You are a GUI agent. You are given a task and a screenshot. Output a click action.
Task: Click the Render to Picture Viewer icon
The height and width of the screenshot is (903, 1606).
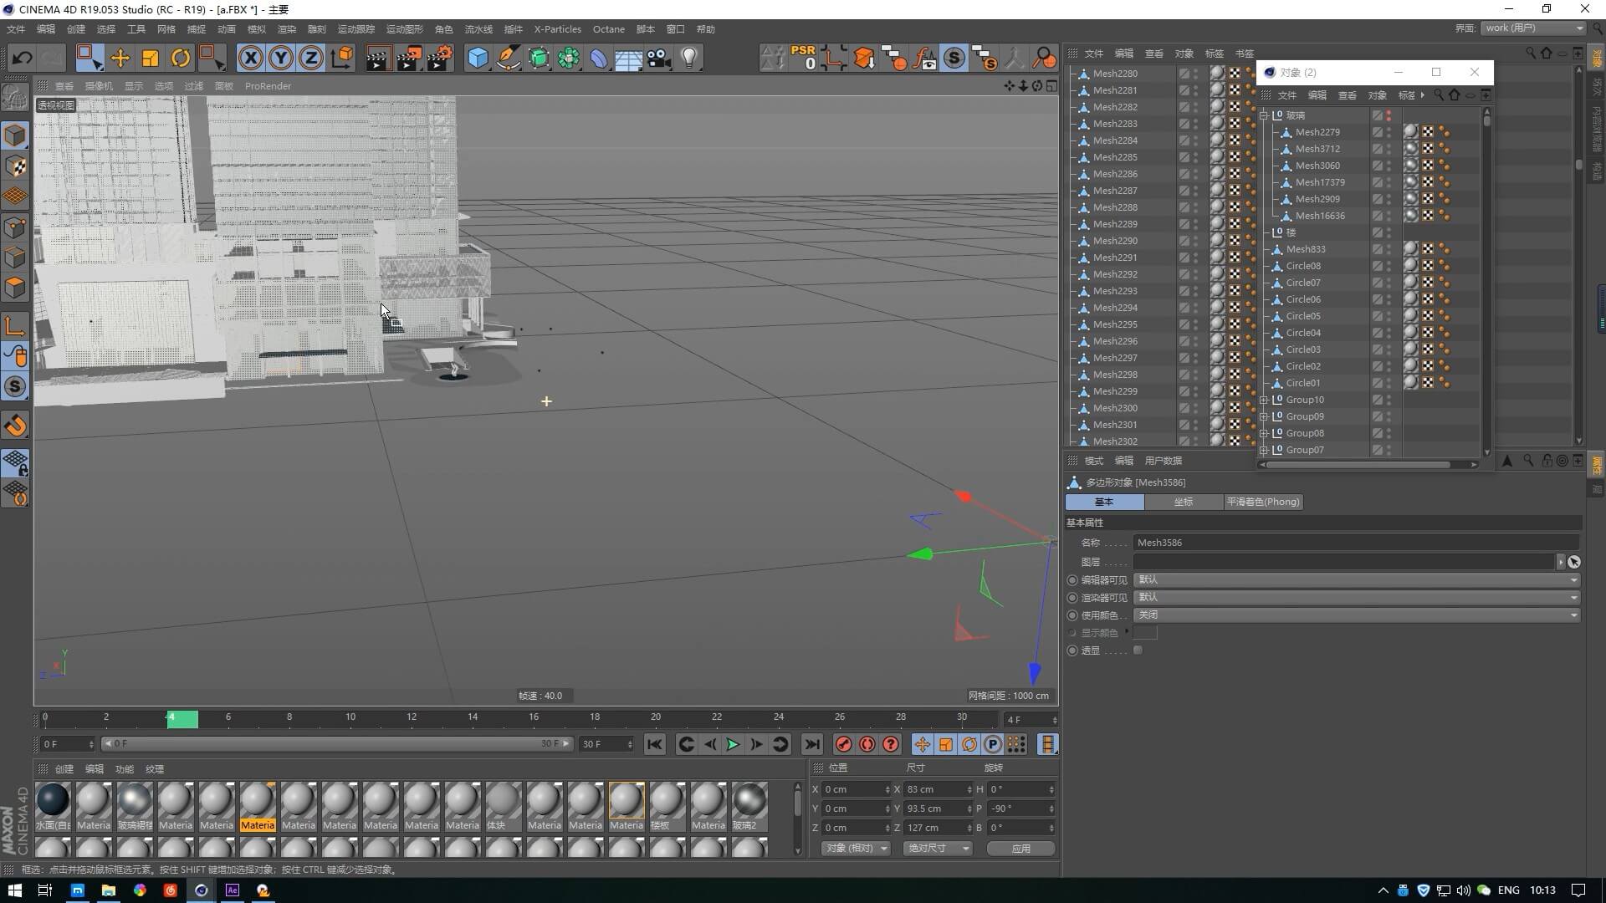tap(408, 58)
